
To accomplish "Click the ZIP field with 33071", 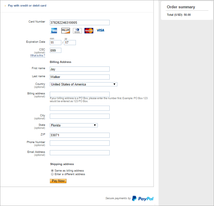I will coord(79,135).
